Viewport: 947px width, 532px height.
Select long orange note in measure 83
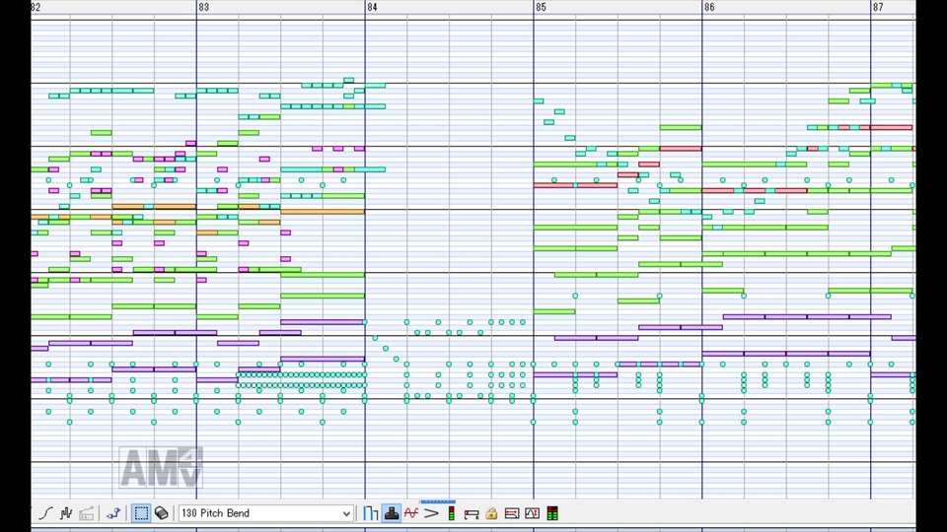[x=323, y=212]
